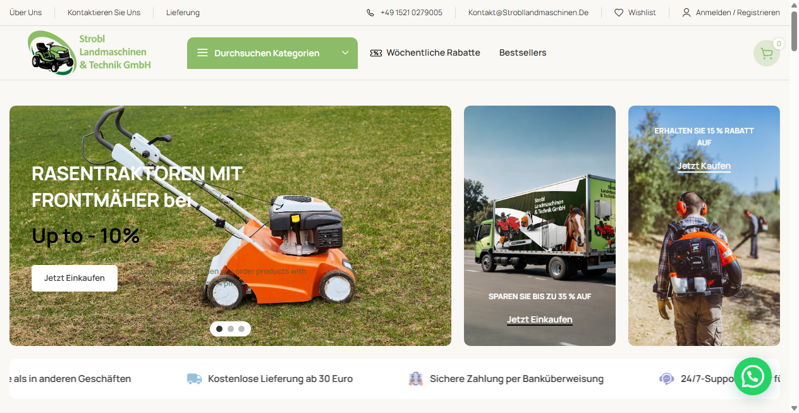
Task: Open the Über Uns menu item
Action: (x=25, y=13)
